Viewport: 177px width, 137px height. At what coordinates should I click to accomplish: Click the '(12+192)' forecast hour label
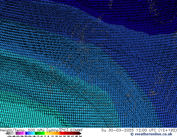click(168, 130)
